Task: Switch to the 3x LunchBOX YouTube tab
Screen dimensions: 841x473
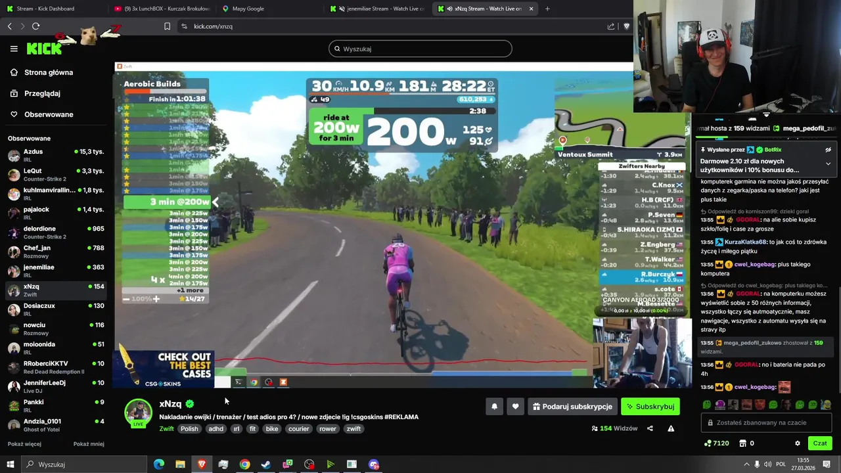Action: 162,9
